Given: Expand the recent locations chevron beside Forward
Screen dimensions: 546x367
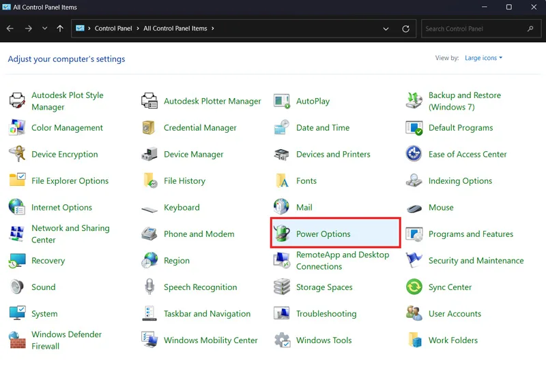Looking at the screenshot, I should 44,28.
